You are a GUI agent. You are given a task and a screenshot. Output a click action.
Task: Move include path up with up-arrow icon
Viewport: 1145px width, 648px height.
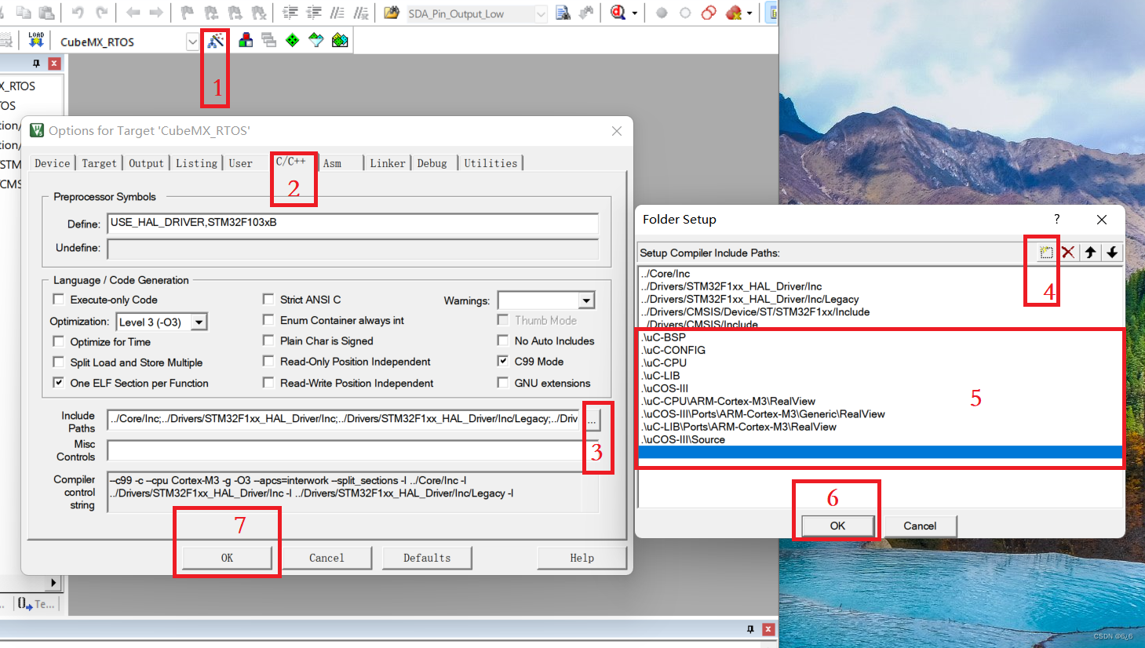(x=1090, y=253)
